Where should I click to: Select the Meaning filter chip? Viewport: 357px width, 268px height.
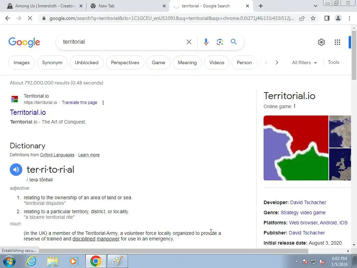pyautogui.click(x=187, y=62)
